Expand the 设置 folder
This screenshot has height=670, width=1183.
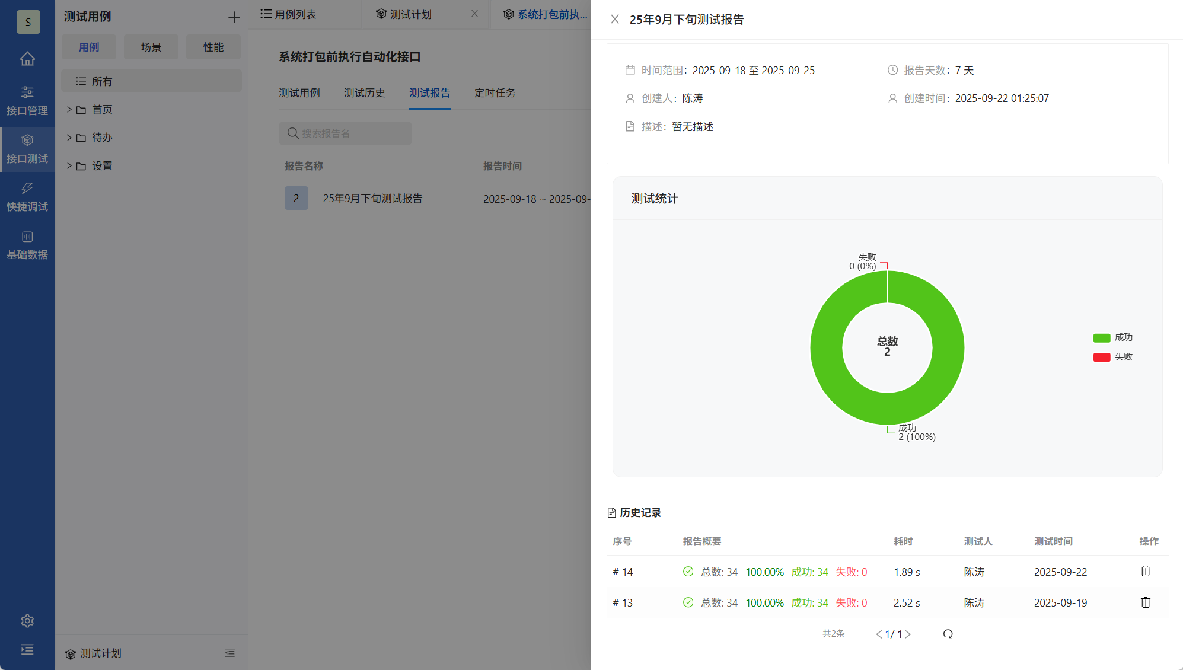point(69,166)
